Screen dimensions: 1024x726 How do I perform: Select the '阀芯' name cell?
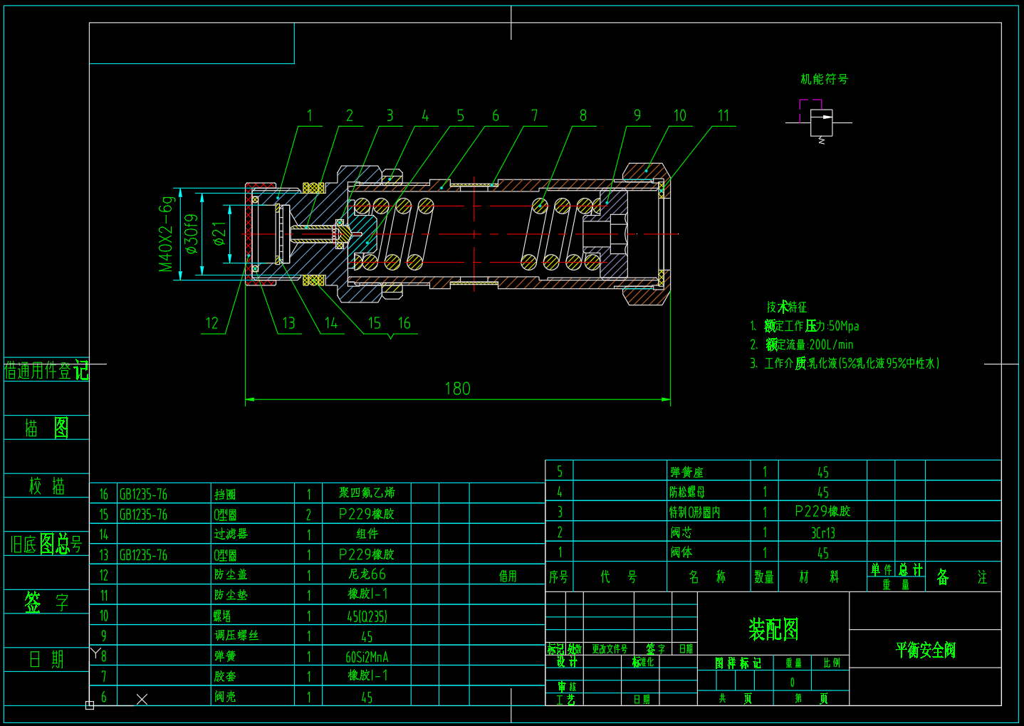pyautogui.click(x=681, y=532)
